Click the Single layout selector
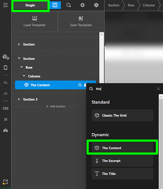The image size is (163, 189). pyautogui.click(x=30, y=5)
